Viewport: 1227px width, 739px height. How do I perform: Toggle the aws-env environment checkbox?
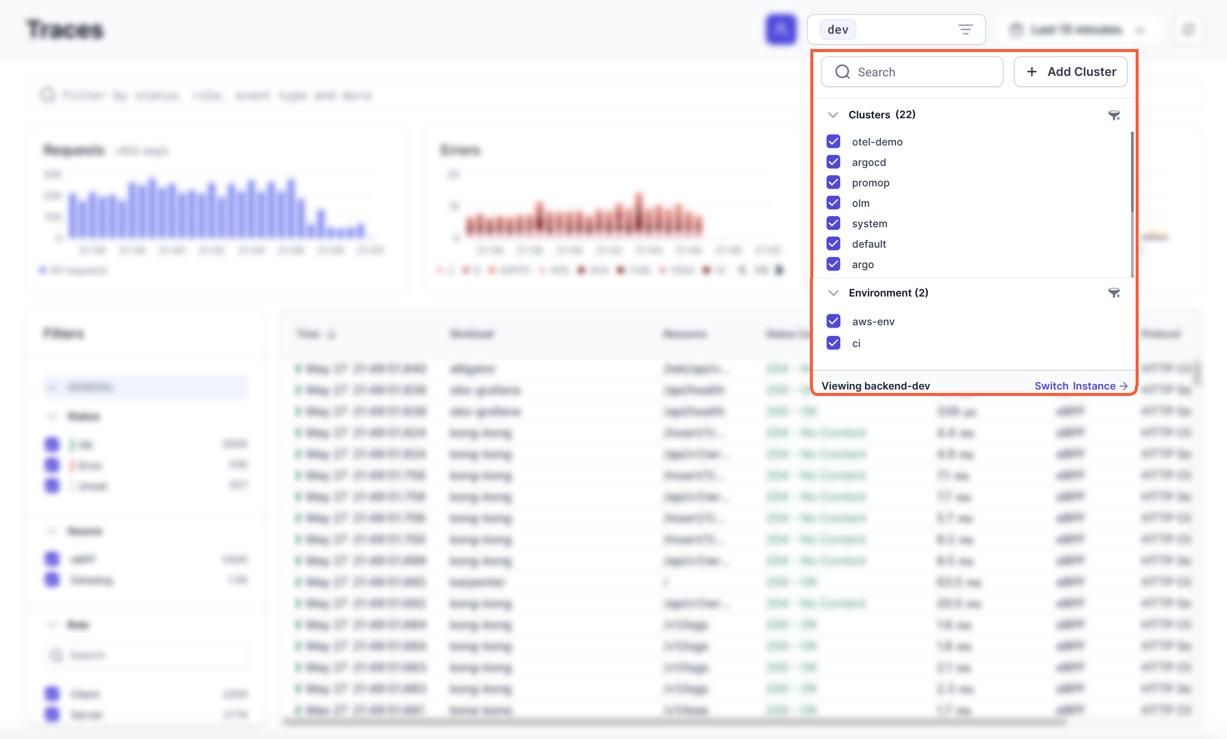(833, 321)
